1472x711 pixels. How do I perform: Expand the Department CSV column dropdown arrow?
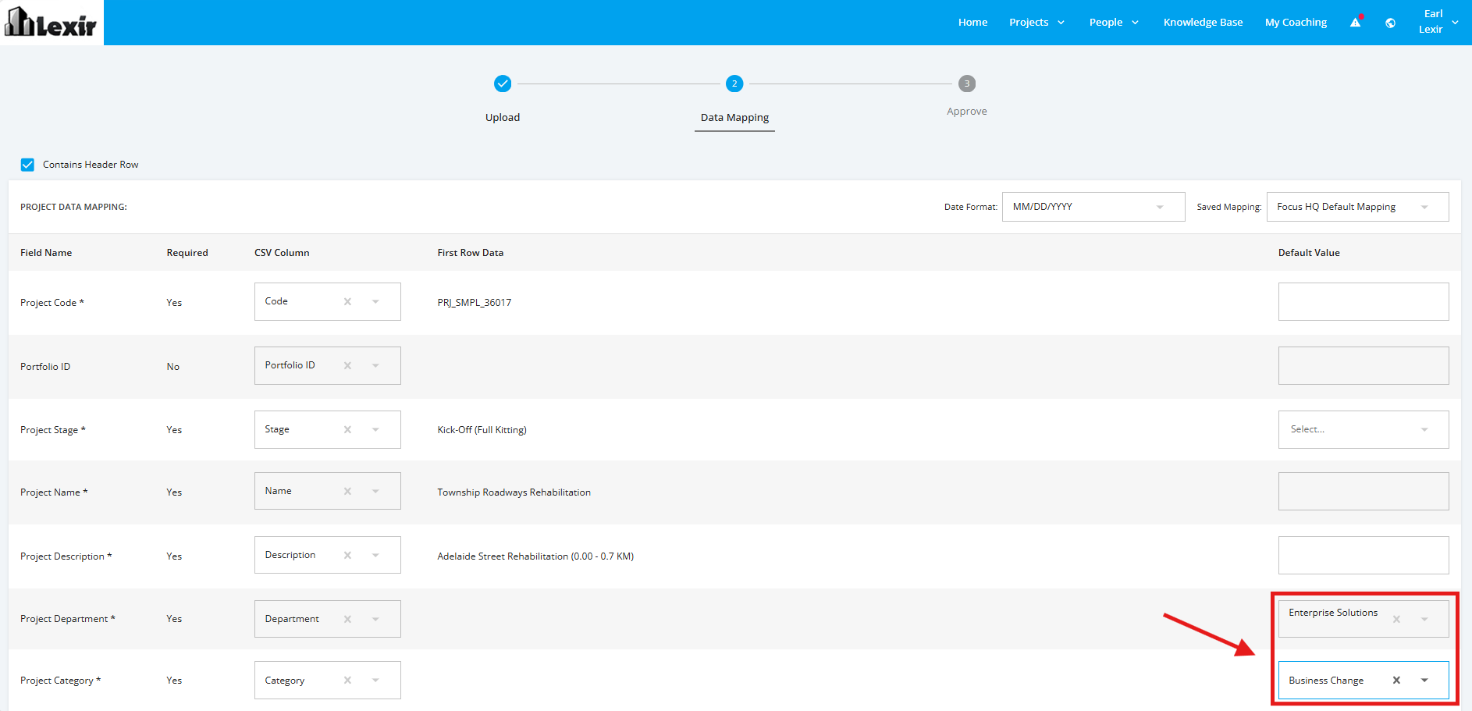click(x=375, y=619)
